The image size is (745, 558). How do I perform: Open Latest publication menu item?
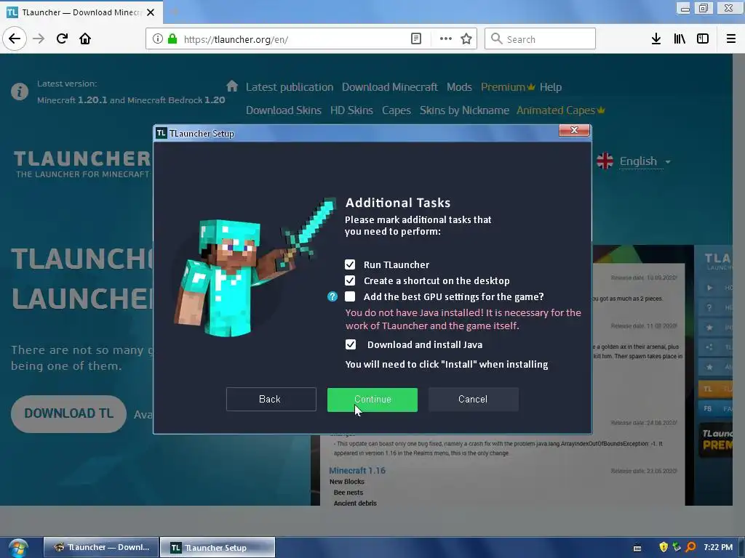[x=290, y=87]
